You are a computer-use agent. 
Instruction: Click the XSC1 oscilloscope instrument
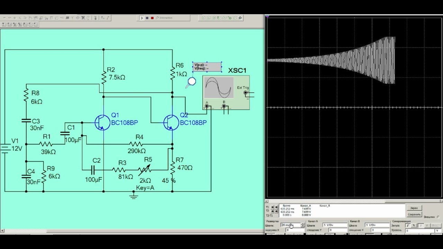[226, 92]
